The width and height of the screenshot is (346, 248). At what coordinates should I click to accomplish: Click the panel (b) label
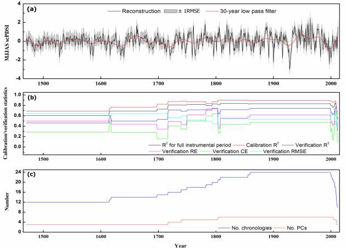click(x=34, y=97)
